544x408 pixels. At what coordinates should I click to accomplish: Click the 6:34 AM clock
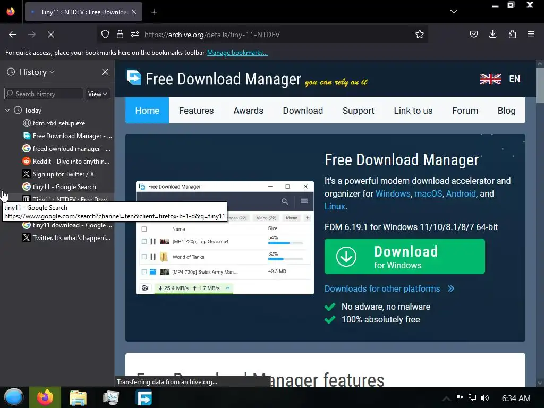(516, 398)
